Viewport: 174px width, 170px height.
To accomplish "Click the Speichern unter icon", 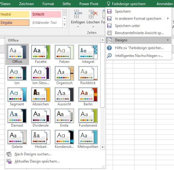I will (109, 26).
